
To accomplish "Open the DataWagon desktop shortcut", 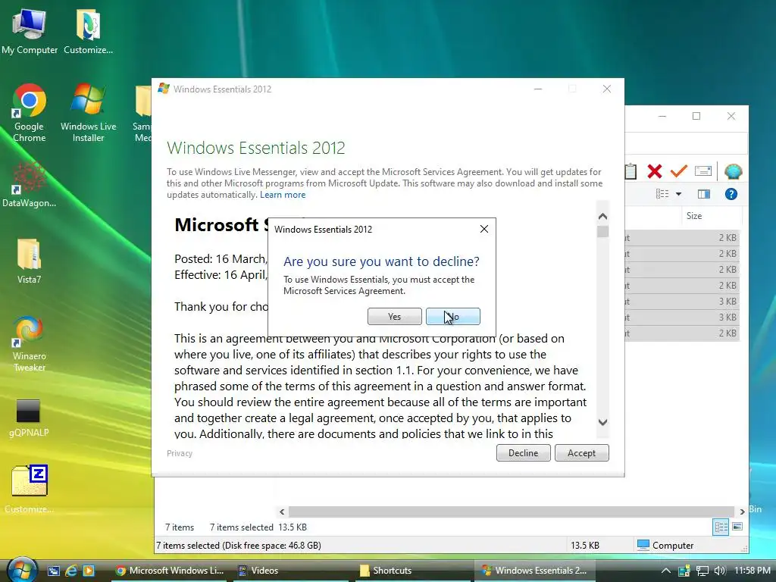I will (x=30, y=185).
